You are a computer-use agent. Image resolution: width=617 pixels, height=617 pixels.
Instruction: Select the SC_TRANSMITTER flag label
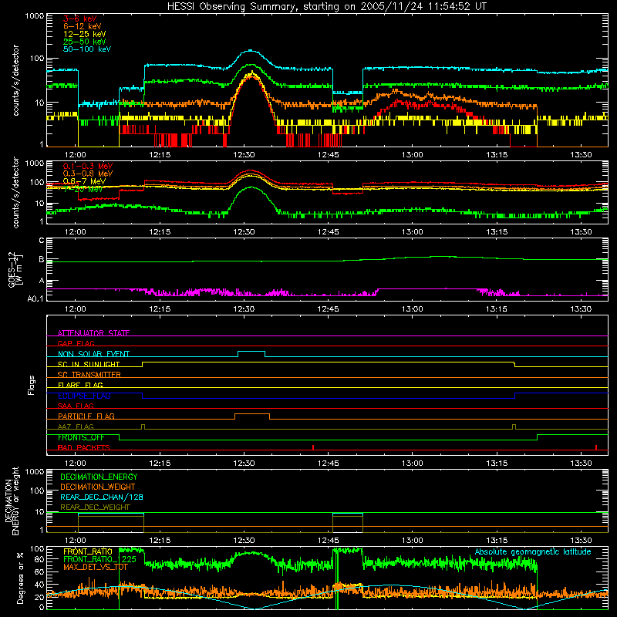pyautogui.click(x=89, y=375)
